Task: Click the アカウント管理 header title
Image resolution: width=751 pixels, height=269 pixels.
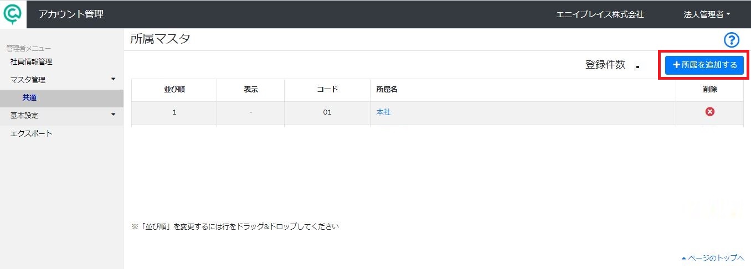Action: tap(71, 14)
